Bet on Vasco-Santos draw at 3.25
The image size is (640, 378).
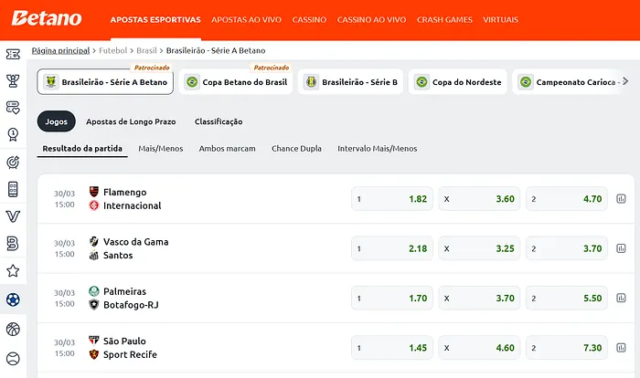[x=479, y=248]
